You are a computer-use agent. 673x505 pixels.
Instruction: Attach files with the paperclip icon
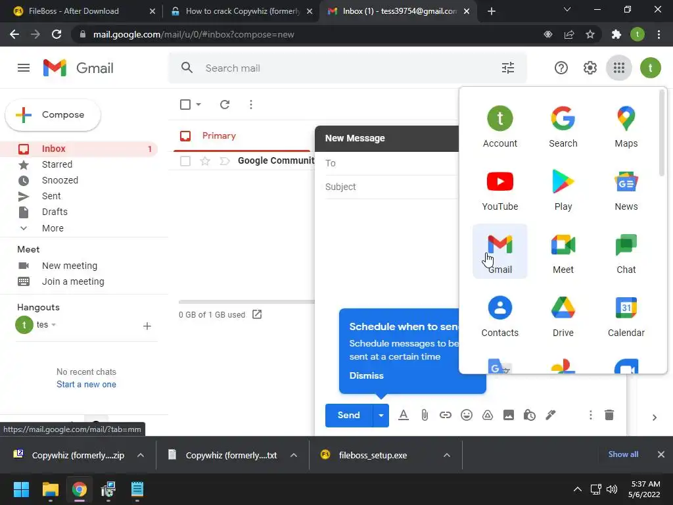pos(425,416)
